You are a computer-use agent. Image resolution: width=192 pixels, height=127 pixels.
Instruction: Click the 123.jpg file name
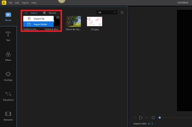(95, 30)
